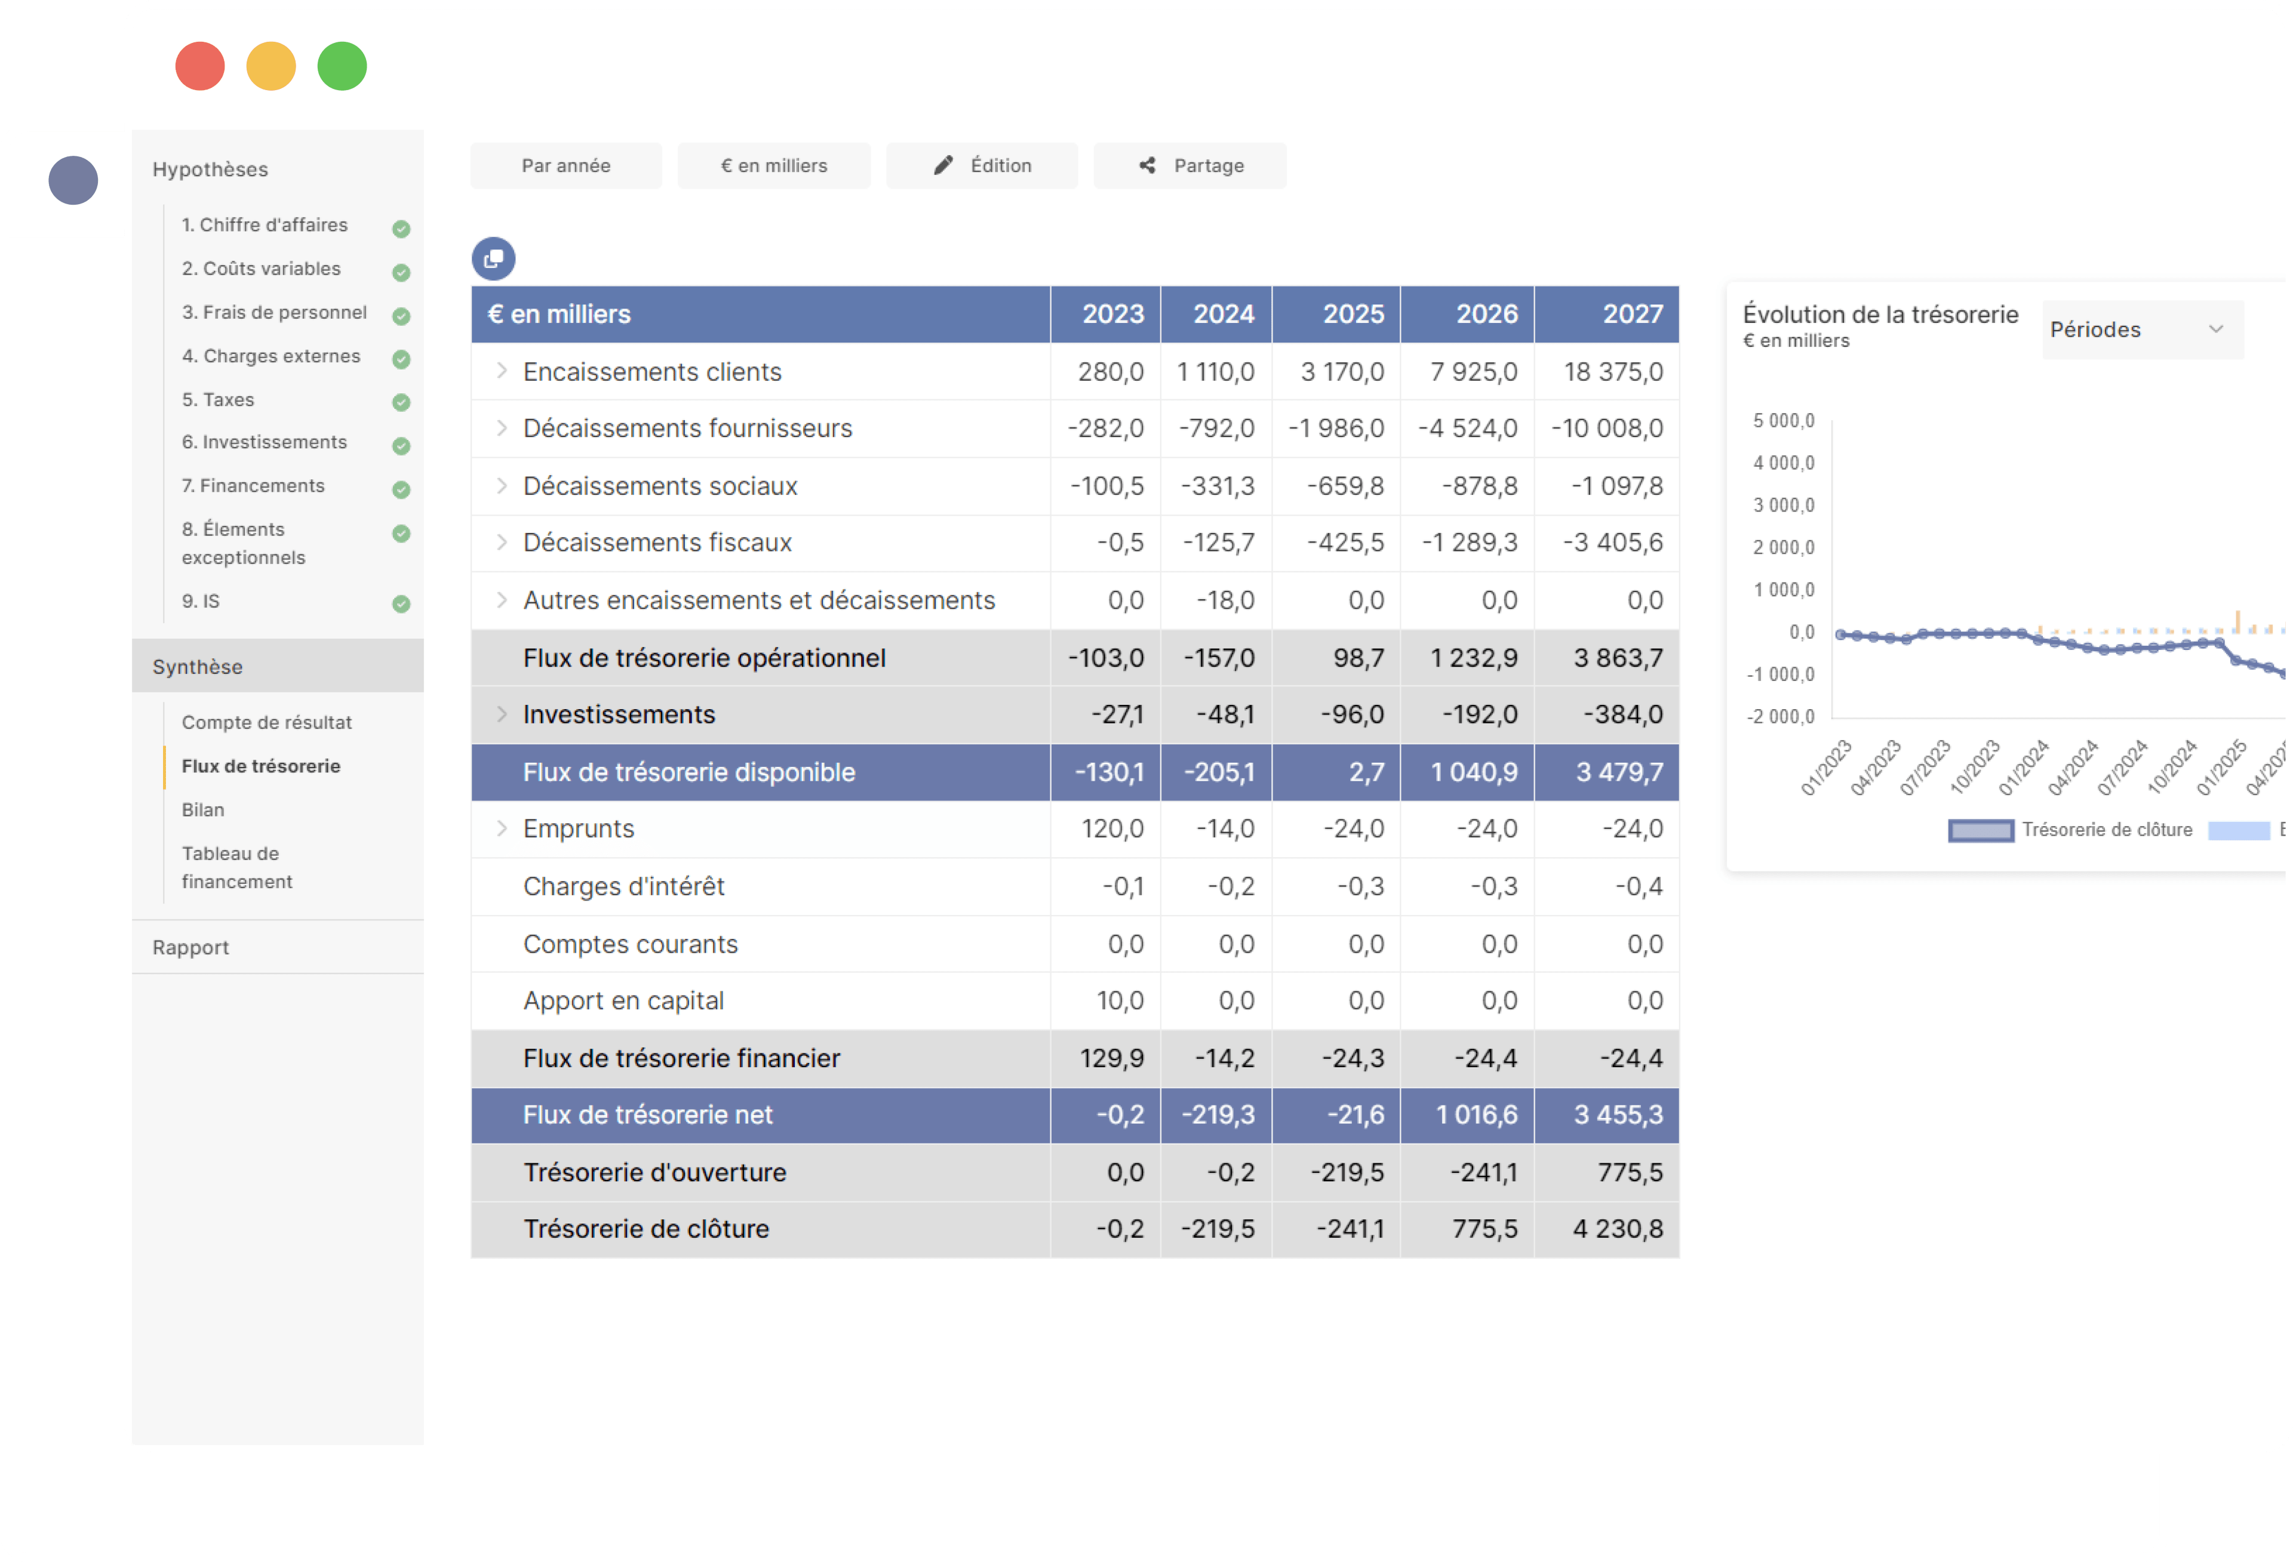Click the red window dot

200,66
